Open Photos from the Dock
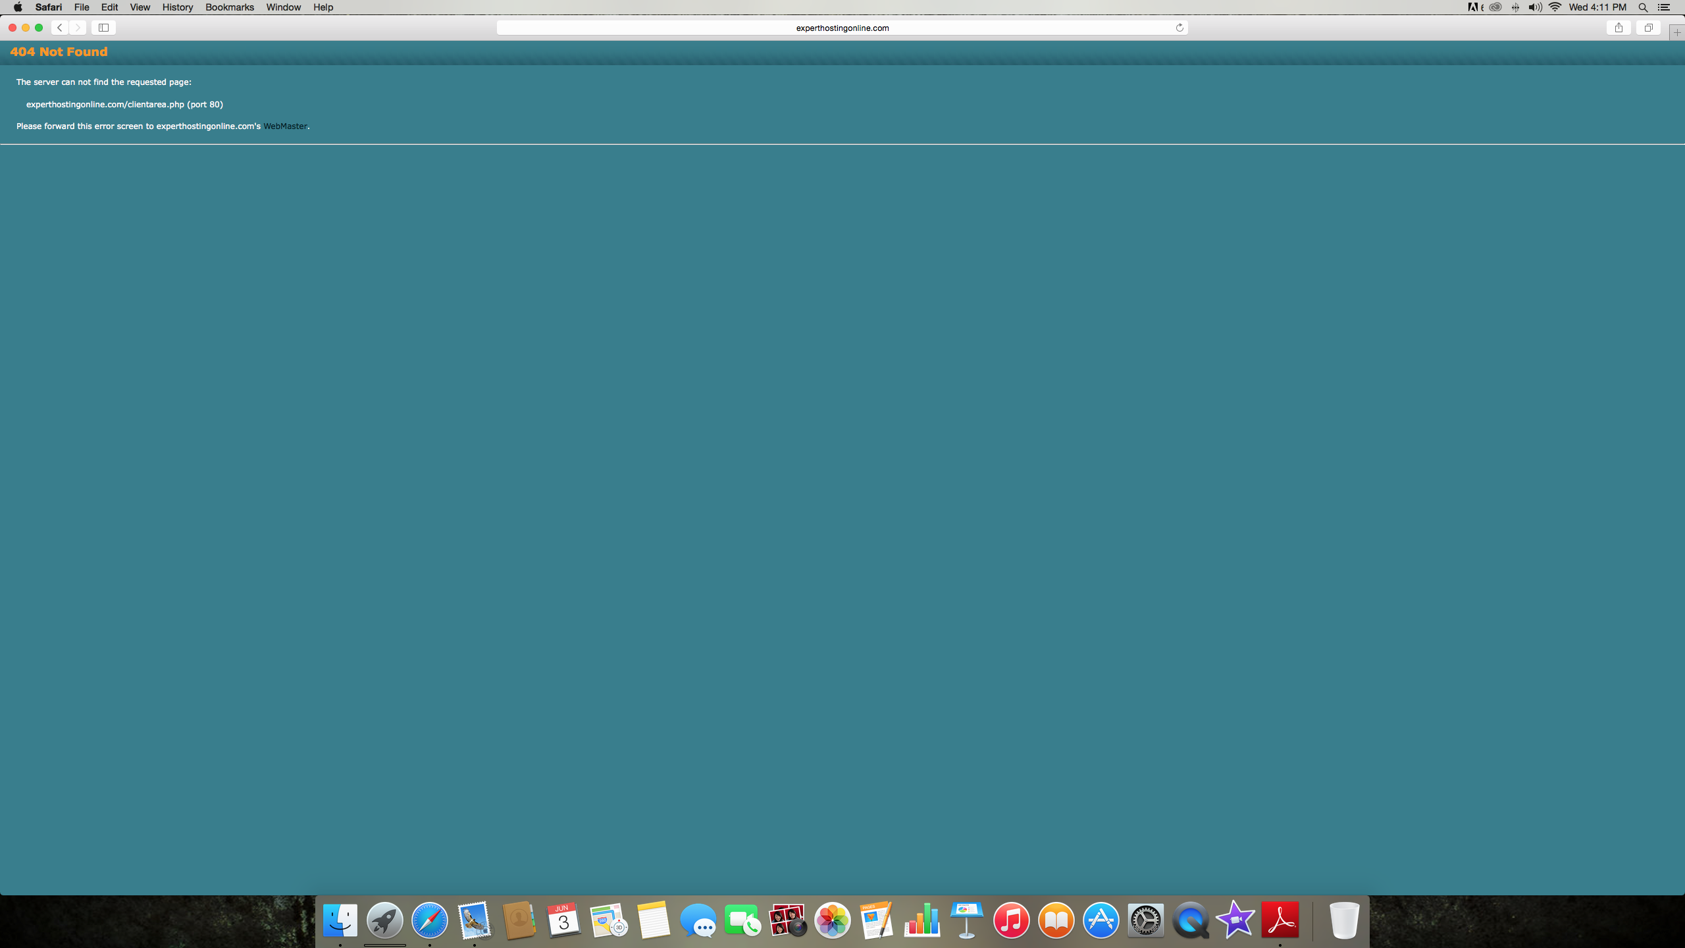Viewport: 1685px width, 948px height. 833,920
